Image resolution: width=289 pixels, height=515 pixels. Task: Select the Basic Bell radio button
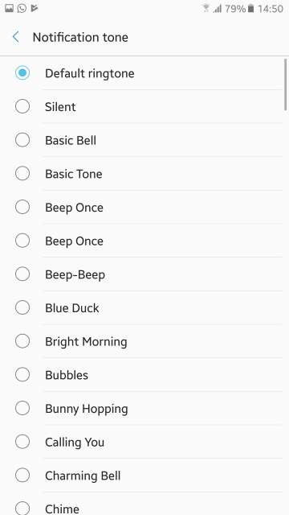click(x=22, y=140)
